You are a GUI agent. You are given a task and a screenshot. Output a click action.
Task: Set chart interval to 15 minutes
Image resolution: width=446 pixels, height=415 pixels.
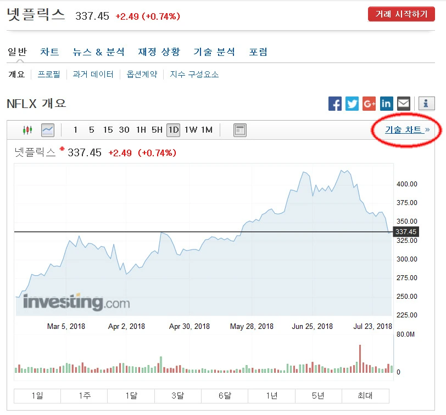108,130
